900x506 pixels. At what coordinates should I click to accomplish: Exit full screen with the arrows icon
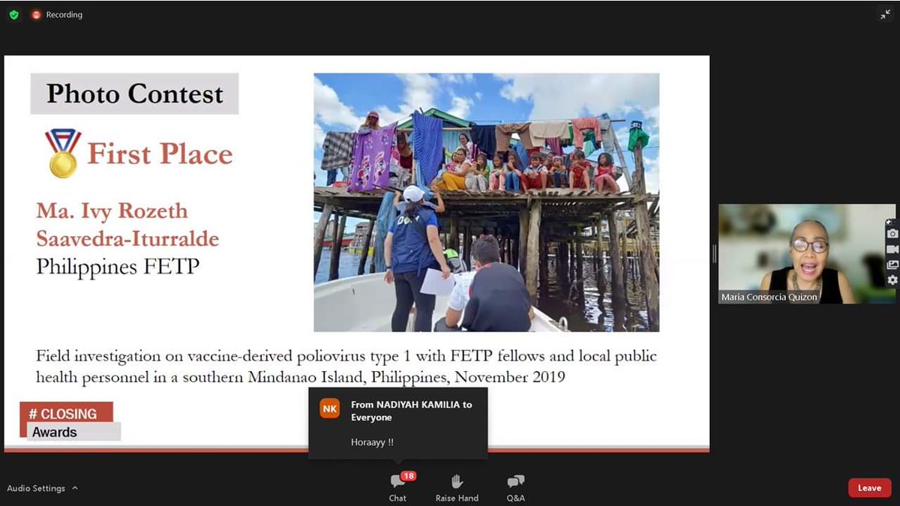[885, 14]
